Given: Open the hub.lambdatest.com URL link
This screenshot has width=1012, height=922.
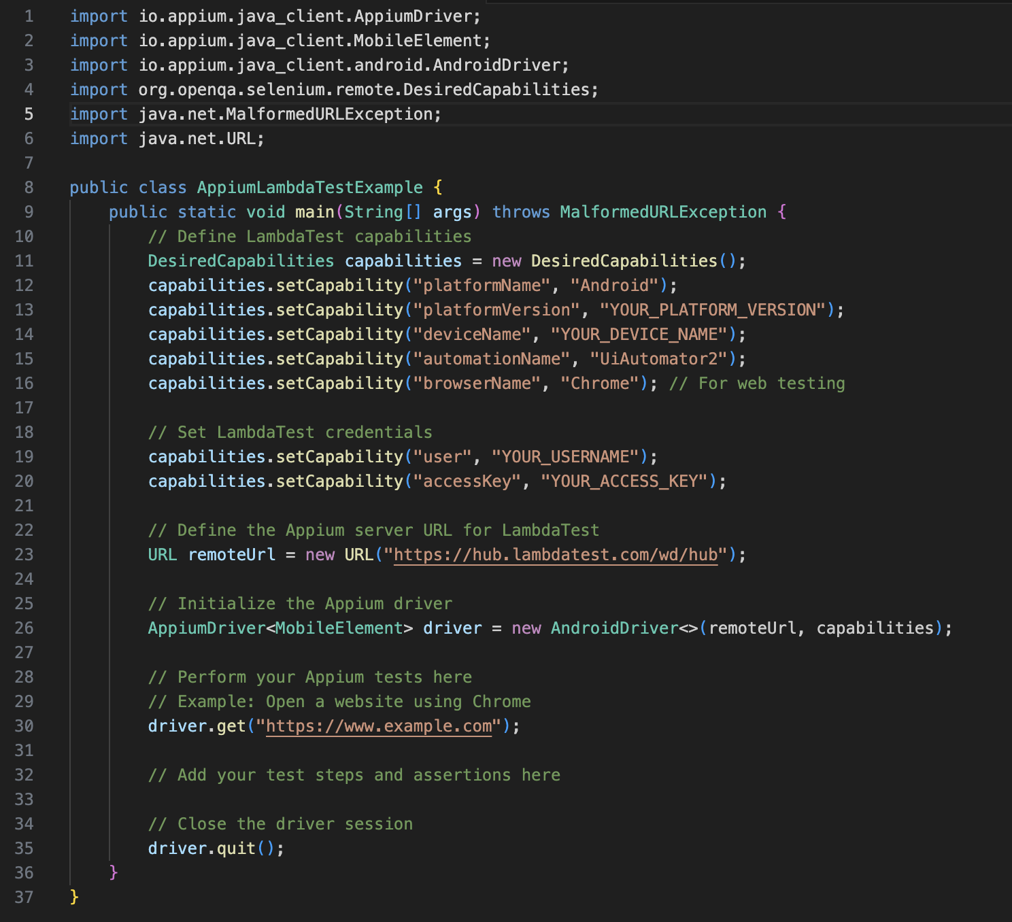Looking at the screenshot, I should (555, 555).
